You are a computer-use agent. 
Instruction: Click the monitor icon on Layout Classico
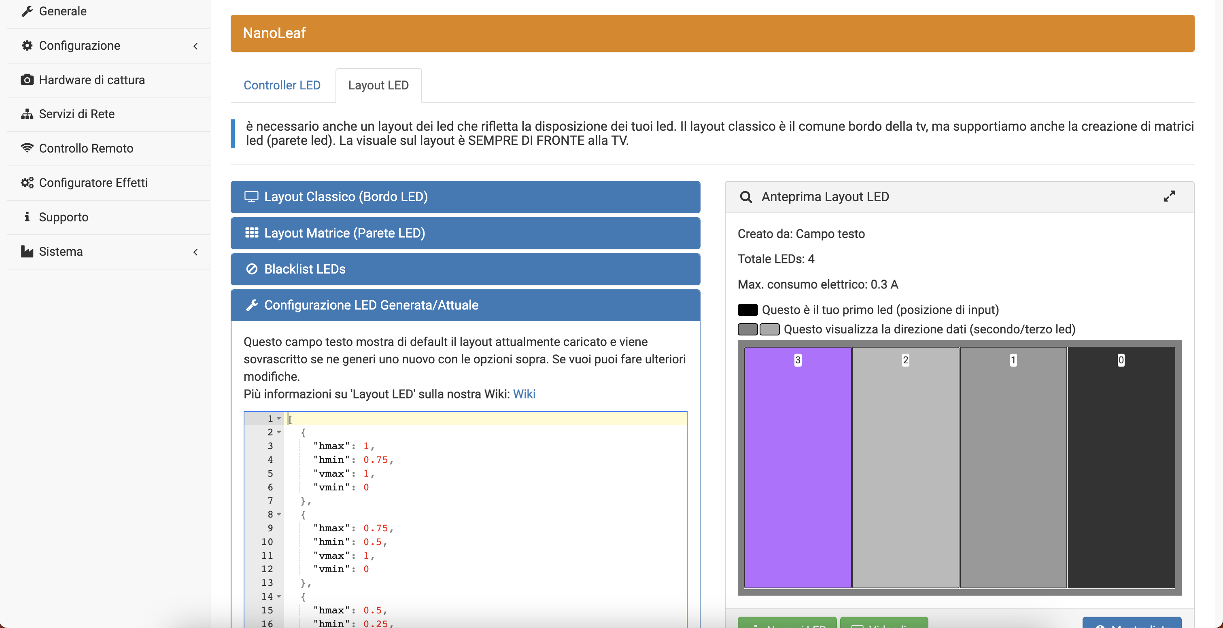(x=251, y=197)
